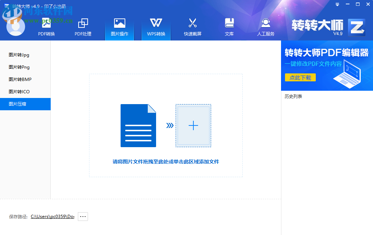Select 图片转Jpg conversion mode

click(19, 55)
